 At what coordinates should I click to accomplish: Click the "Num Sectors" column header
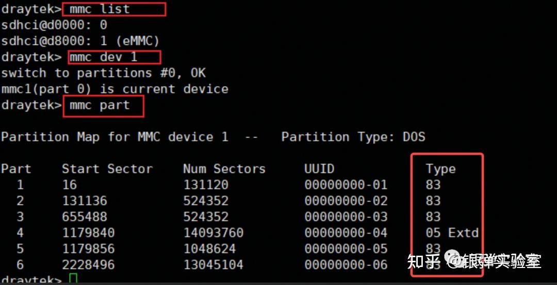pyautogui.click(x=224, y=169)
